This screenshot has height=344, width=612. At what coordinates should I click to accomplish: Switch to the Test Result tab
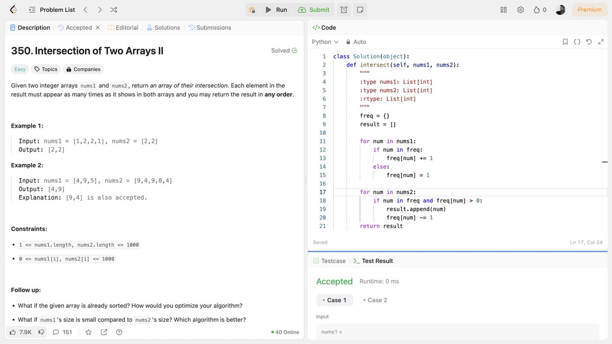373,261
